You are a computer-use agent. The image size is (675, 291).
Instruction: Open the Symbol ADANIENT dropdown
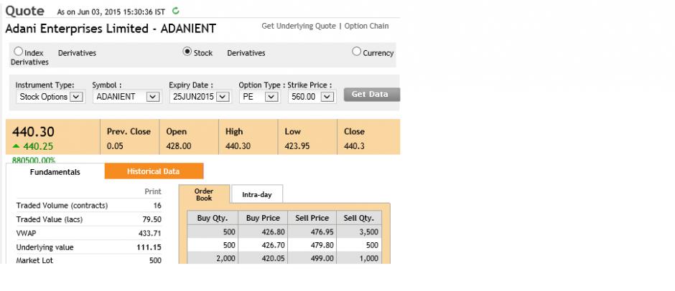pos(127,97)
